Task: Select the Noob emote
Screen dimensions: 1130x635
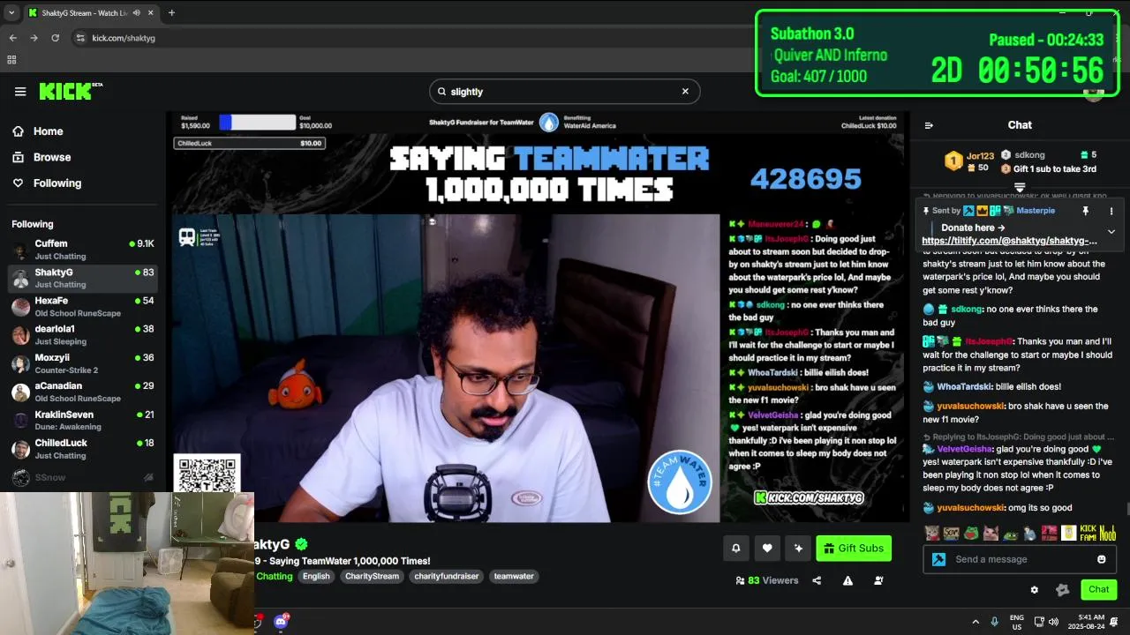Action: pyautogui.click(x=1108, y=533)
